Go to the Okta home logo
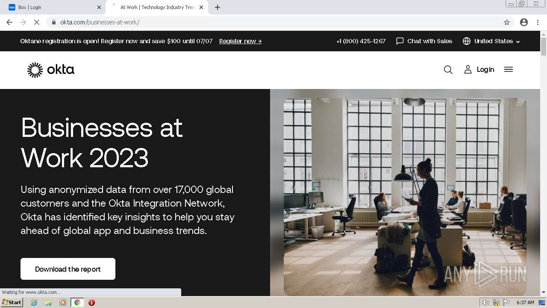Image resolution: width=547 pixels, height=308 pixels. pyautogui.click(x=51, y=70)
